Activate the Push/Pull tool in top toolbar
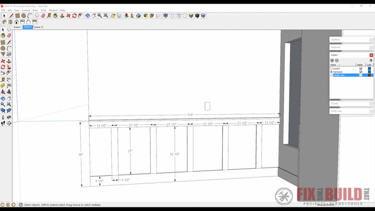 (x=62, y=16)
